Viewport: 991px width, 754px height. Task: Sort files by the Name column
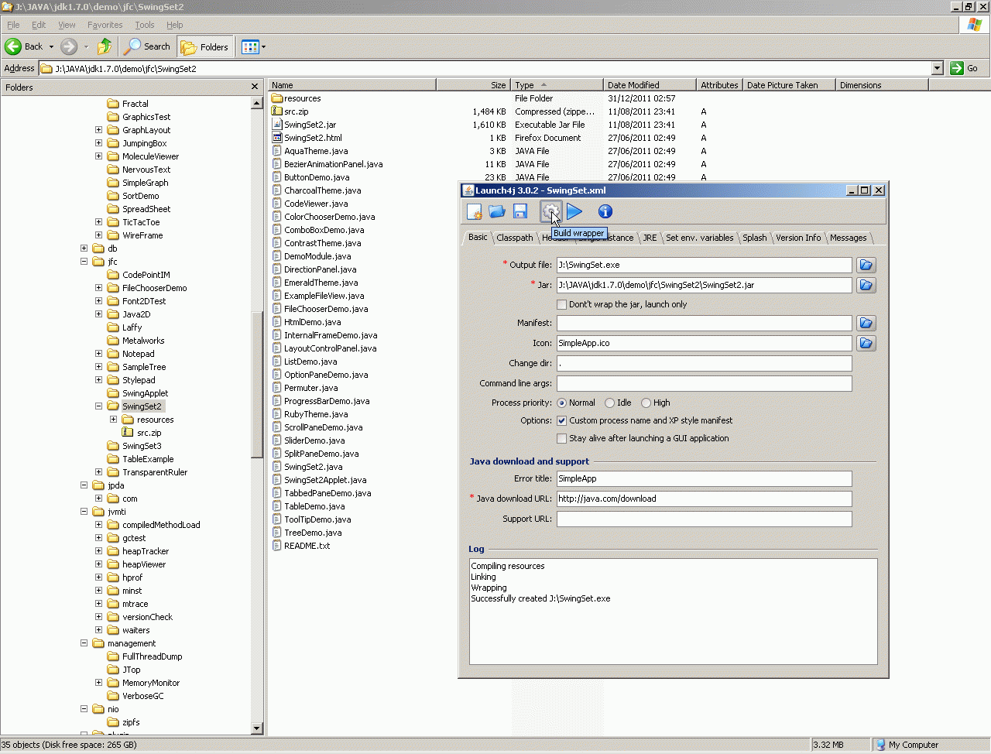pos(352,85)
